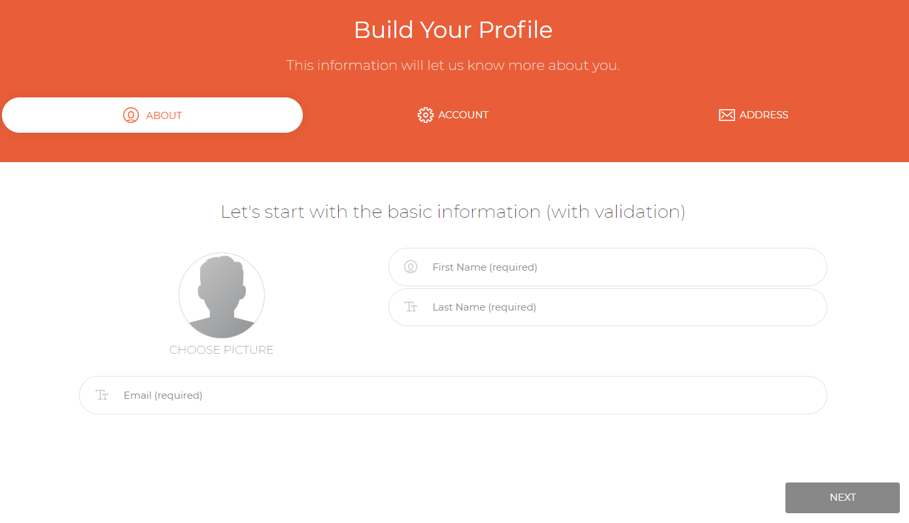Screen dimensions: 909x523
Task: Click the Choose Picture label
Action: tap(222, 350)
